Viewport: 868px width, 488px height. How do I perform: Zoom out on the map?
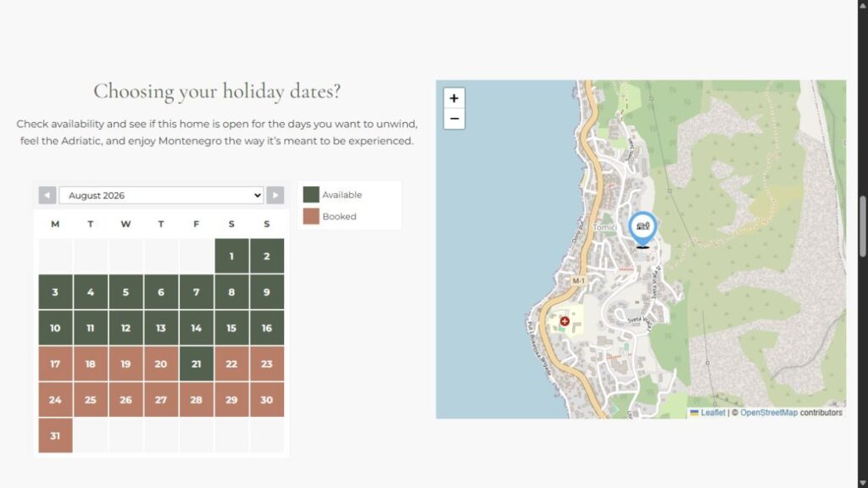click(x=454, y=119)
